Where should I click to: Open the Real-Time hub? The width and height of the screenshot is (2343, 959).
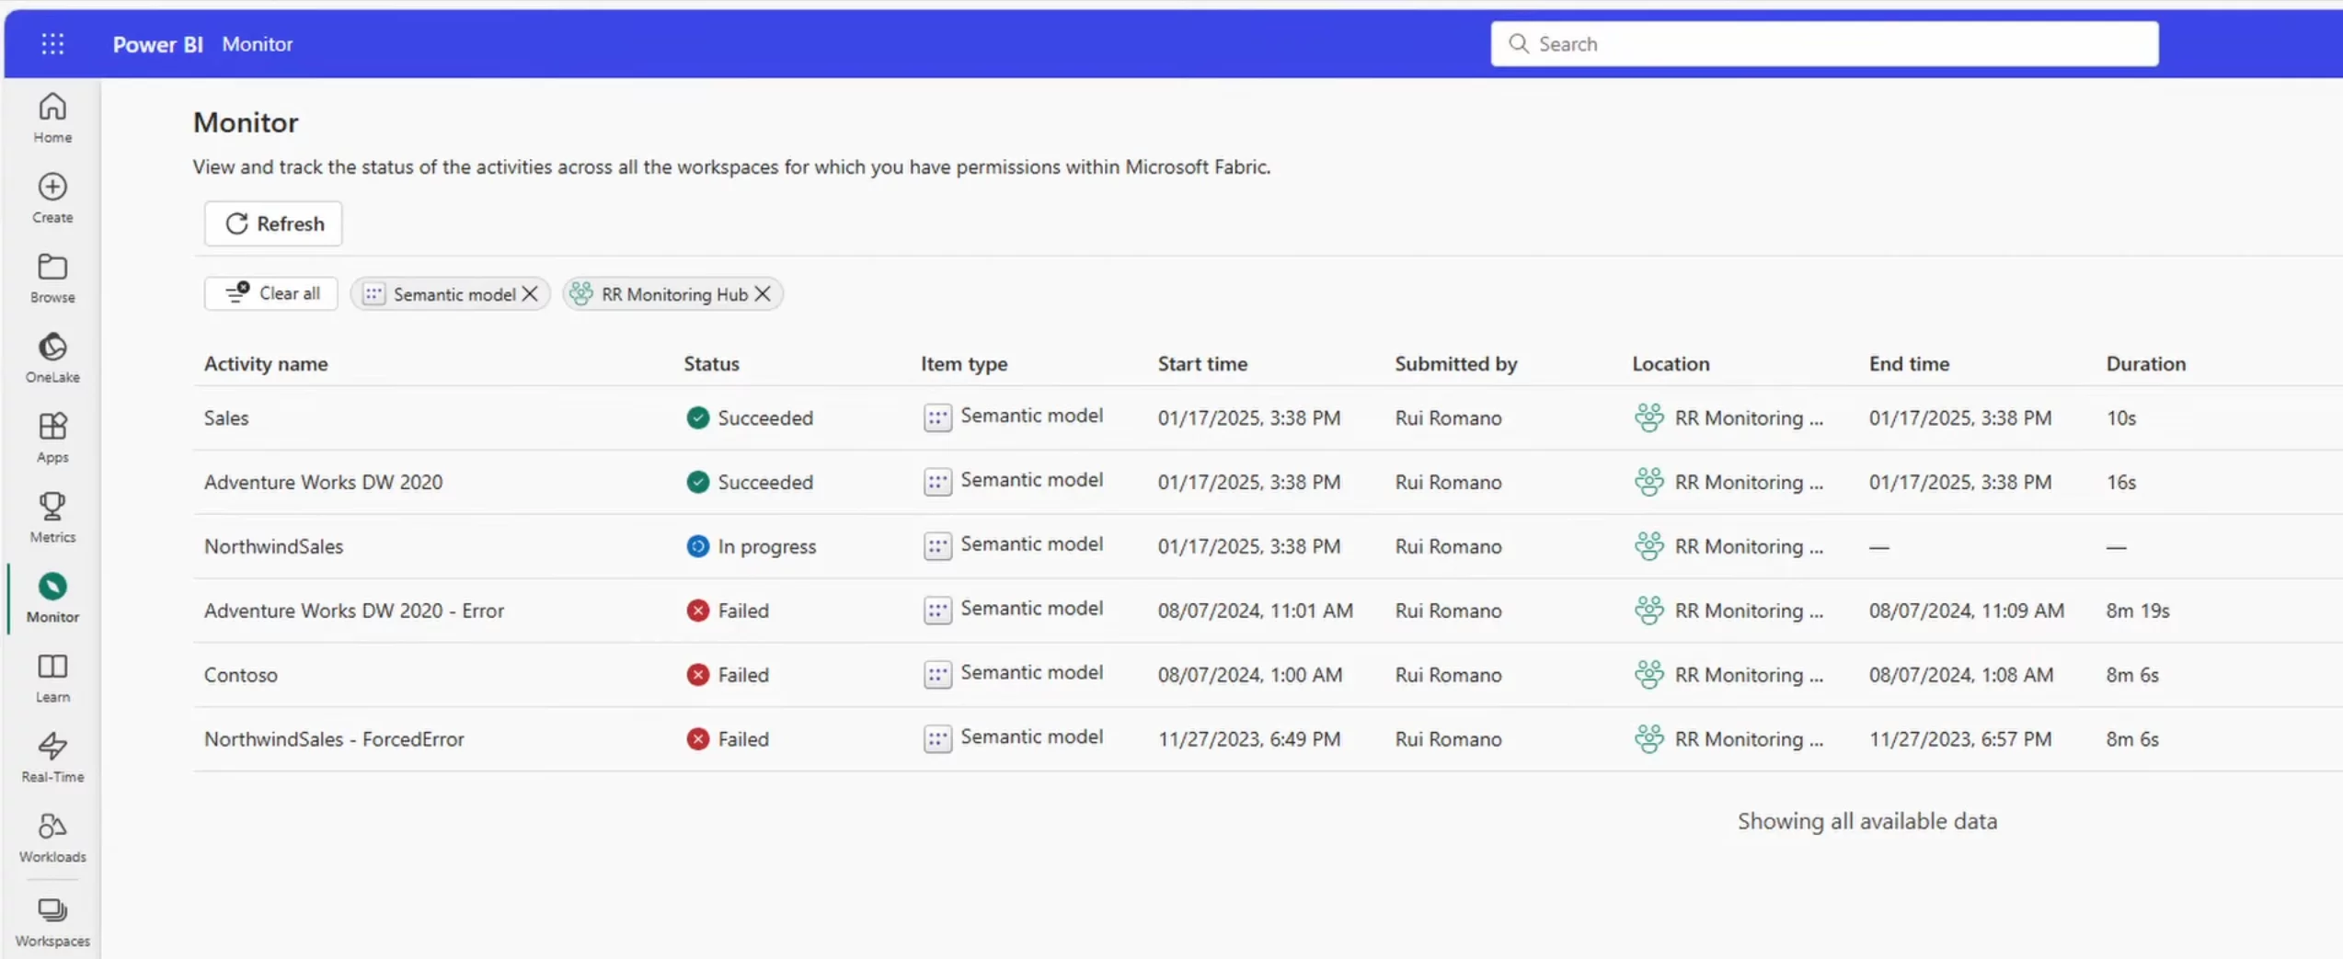pyautogui.click(x=52, y=756)
